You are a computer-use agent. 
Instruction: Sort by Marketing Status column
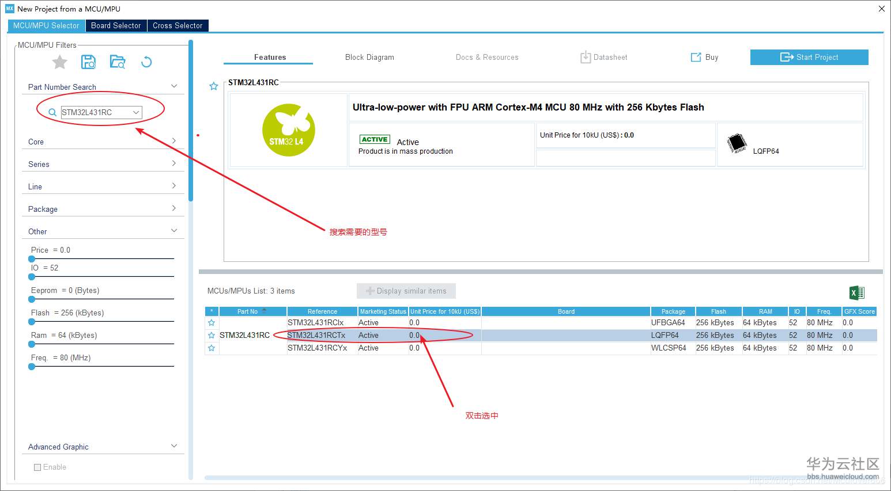(x=383, y=311)
